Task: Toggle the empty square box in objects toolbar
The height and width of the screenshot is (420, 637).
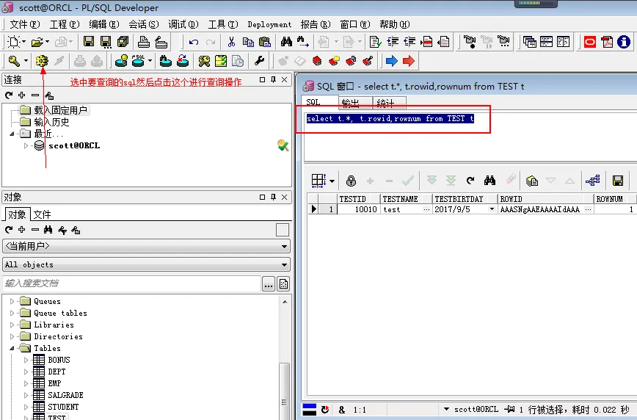Action: pyautogui.click(x=282, y=230)
